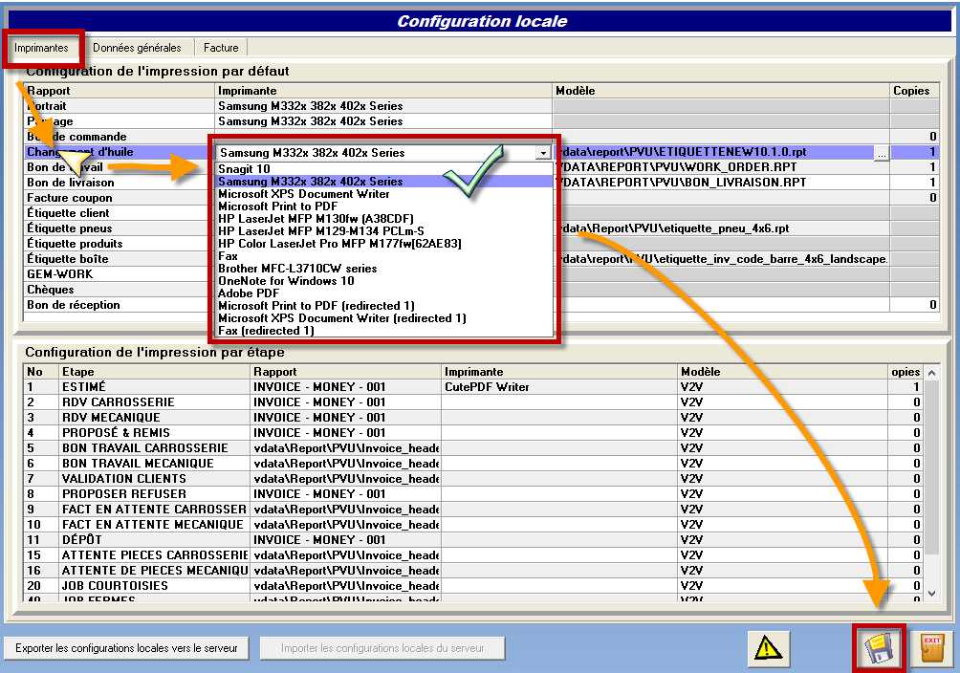Collapse the Samsung printer combo box arrow
This screenshot has width=960, height=673.
[543, 153]
